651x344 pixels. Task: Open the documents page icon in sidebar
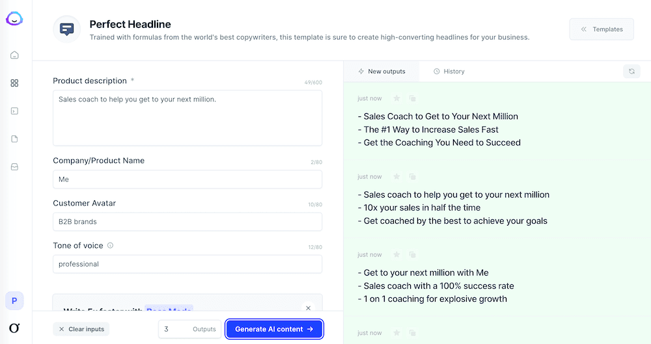pyautogui.click(x=14, y=139)
